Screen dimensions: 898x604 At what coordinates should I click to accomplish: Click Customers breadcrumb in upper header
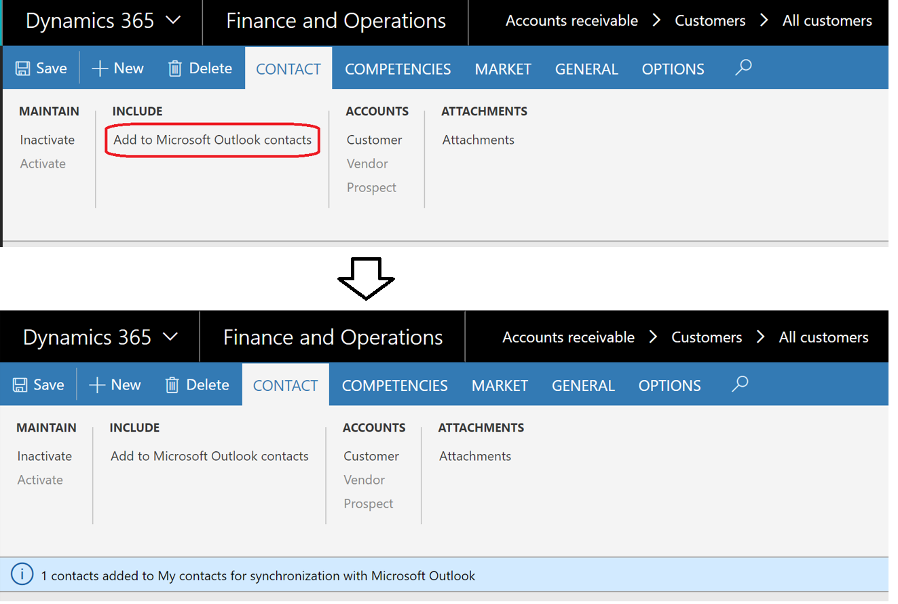click(710, 21)
